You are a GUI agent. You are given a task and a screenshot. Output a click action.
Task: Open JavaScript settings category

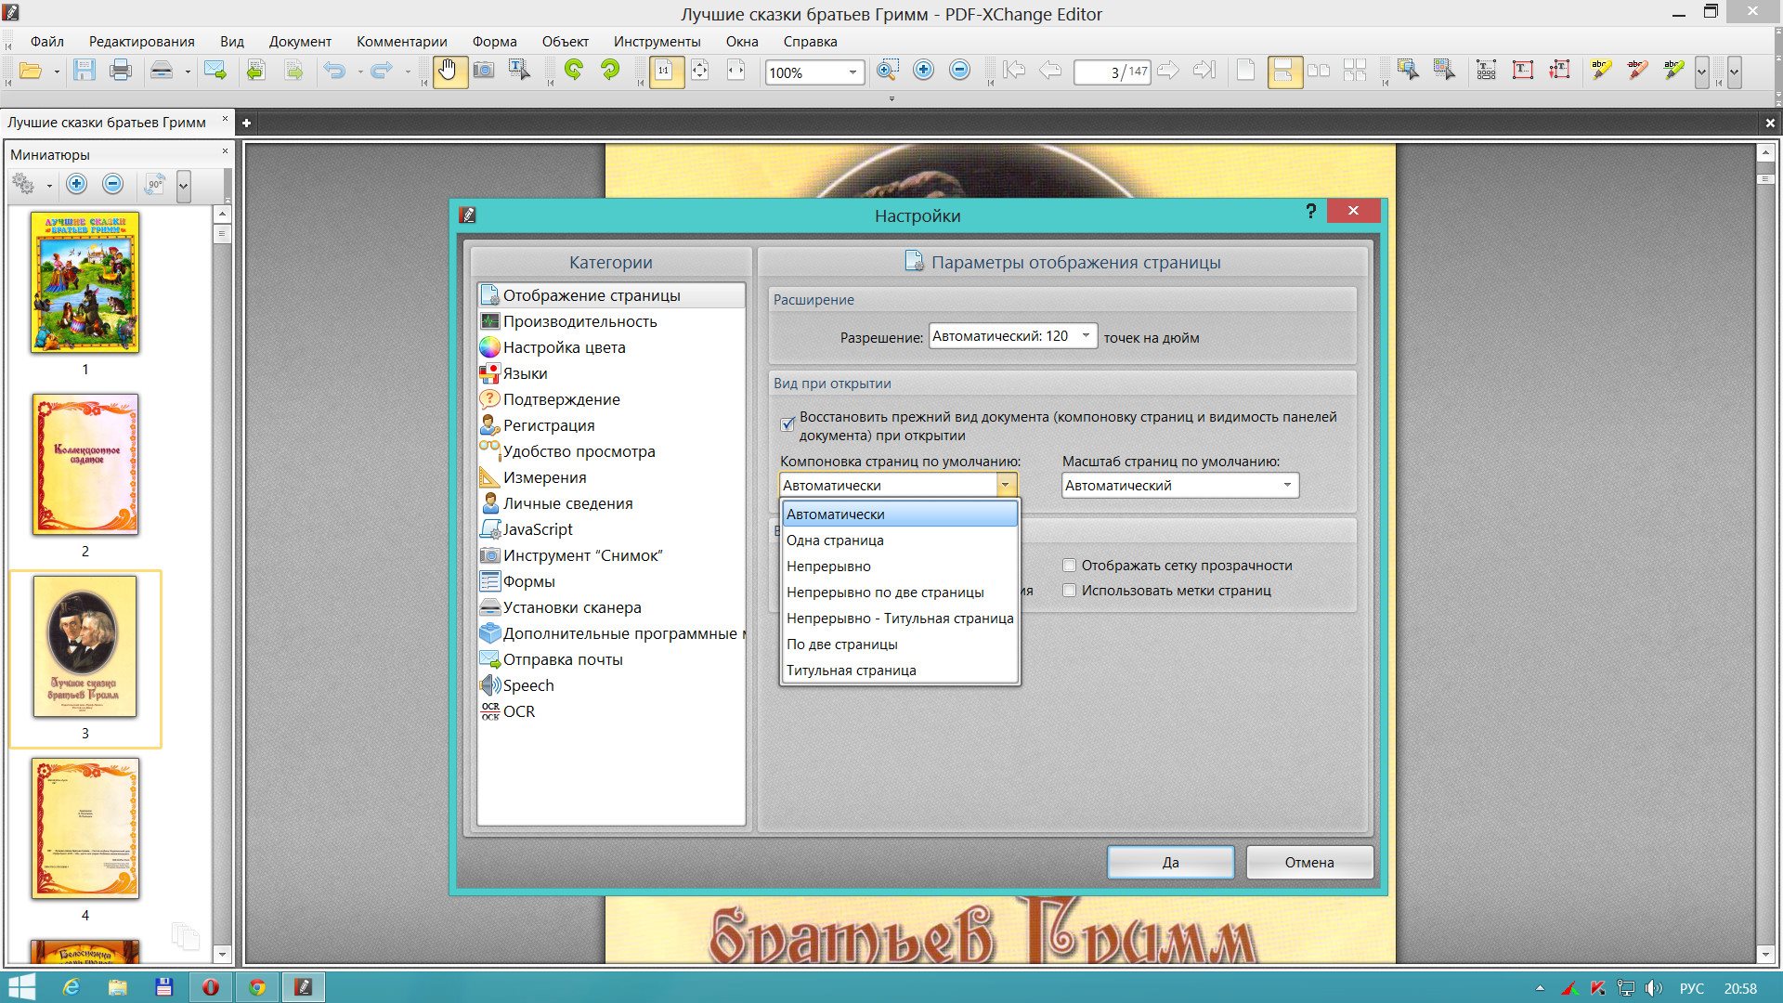pyautogui.click(x=611, y=529)
